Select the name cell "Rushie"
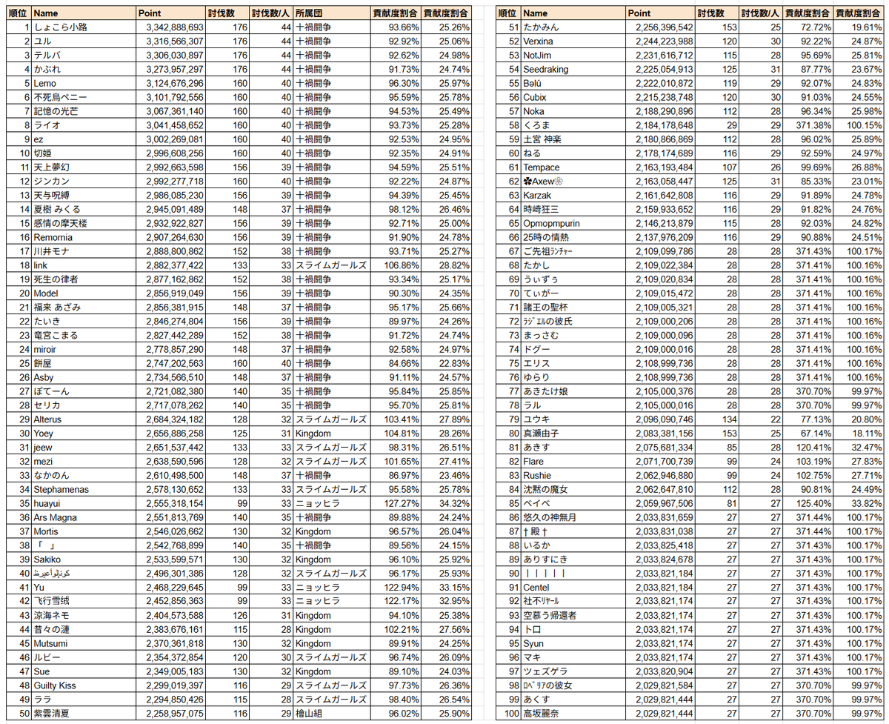 click(573, 475)
